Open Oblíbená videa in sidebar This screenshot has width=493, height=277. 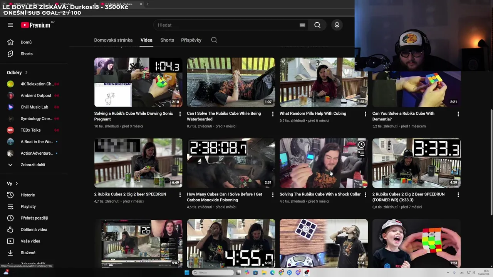34,230
